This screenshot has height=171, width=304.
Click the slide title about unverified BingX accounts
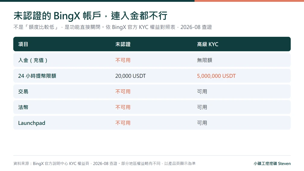(x=90, y=16)
